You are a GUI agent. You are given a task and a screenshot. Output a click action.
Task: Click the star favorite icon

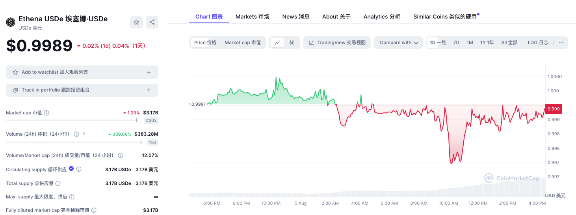click(136, 22)
